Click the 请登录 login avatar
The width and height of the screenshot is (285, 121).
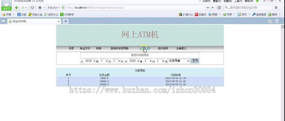(6, 5)
